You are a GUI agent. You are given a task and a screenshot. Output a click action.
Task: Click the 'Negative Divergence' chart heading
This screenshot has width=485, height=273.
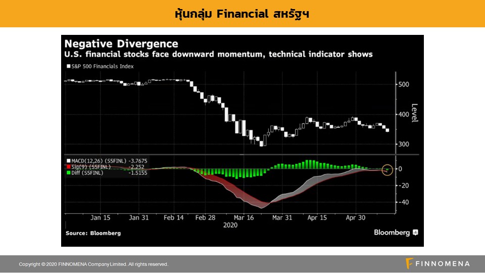click(x=121, y=44)
